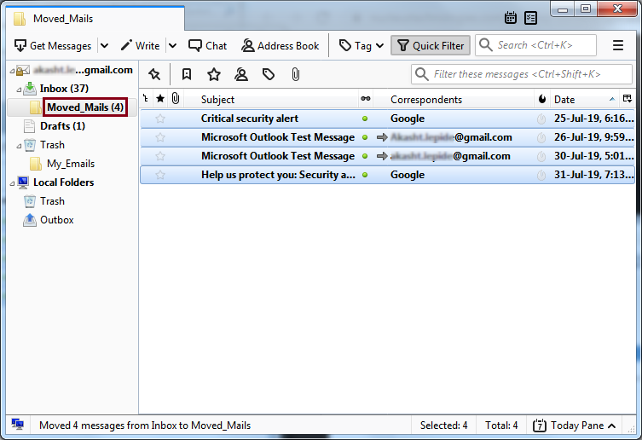Open the Address Book

[280, 45]
